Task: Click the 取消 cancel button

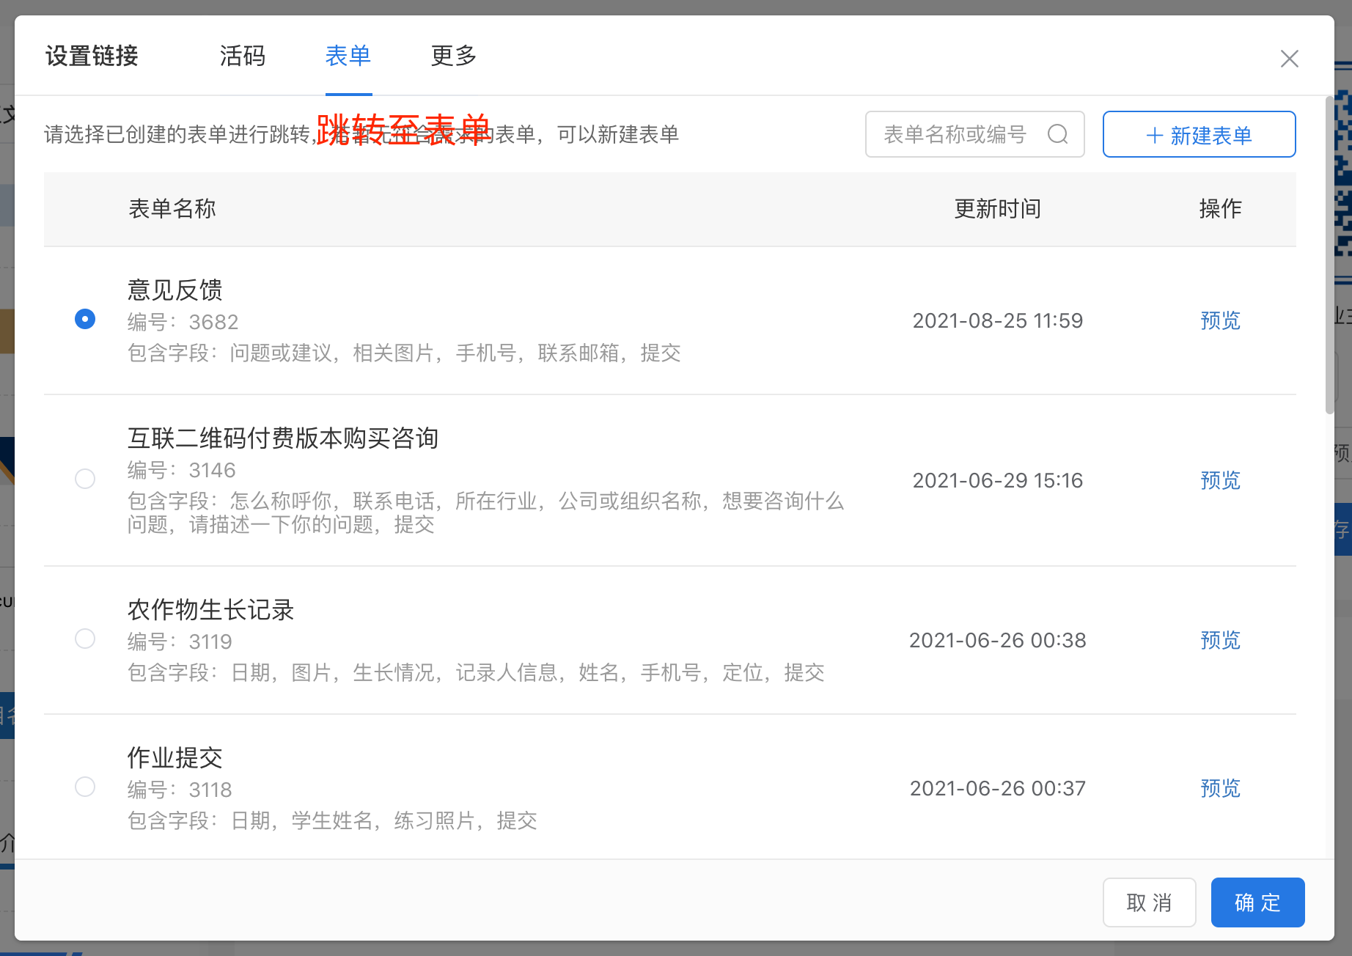Action: [x=1149, y=902]
